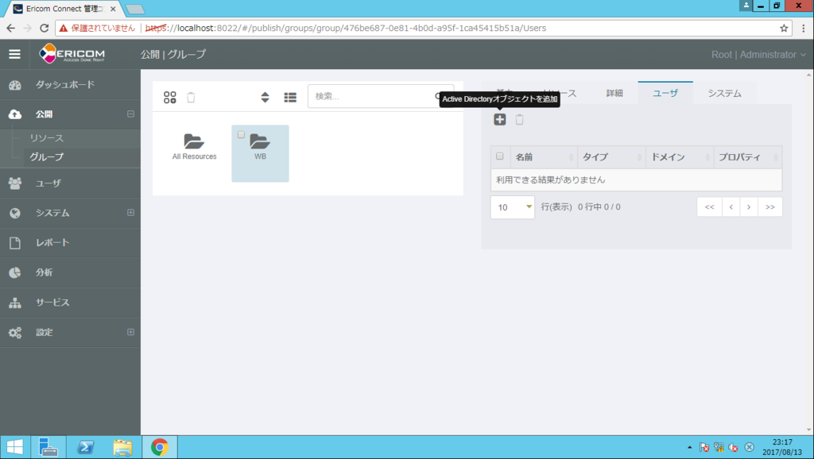Switch to list view of published groups
This screenshot has height=459, width=814.
pyautogui.click(x=290, y=97)
